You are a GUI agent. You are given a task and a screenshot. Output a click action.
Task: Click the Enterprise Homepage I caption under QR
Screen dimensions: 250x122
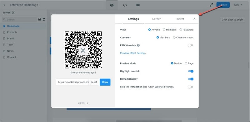tap(83, 73)
